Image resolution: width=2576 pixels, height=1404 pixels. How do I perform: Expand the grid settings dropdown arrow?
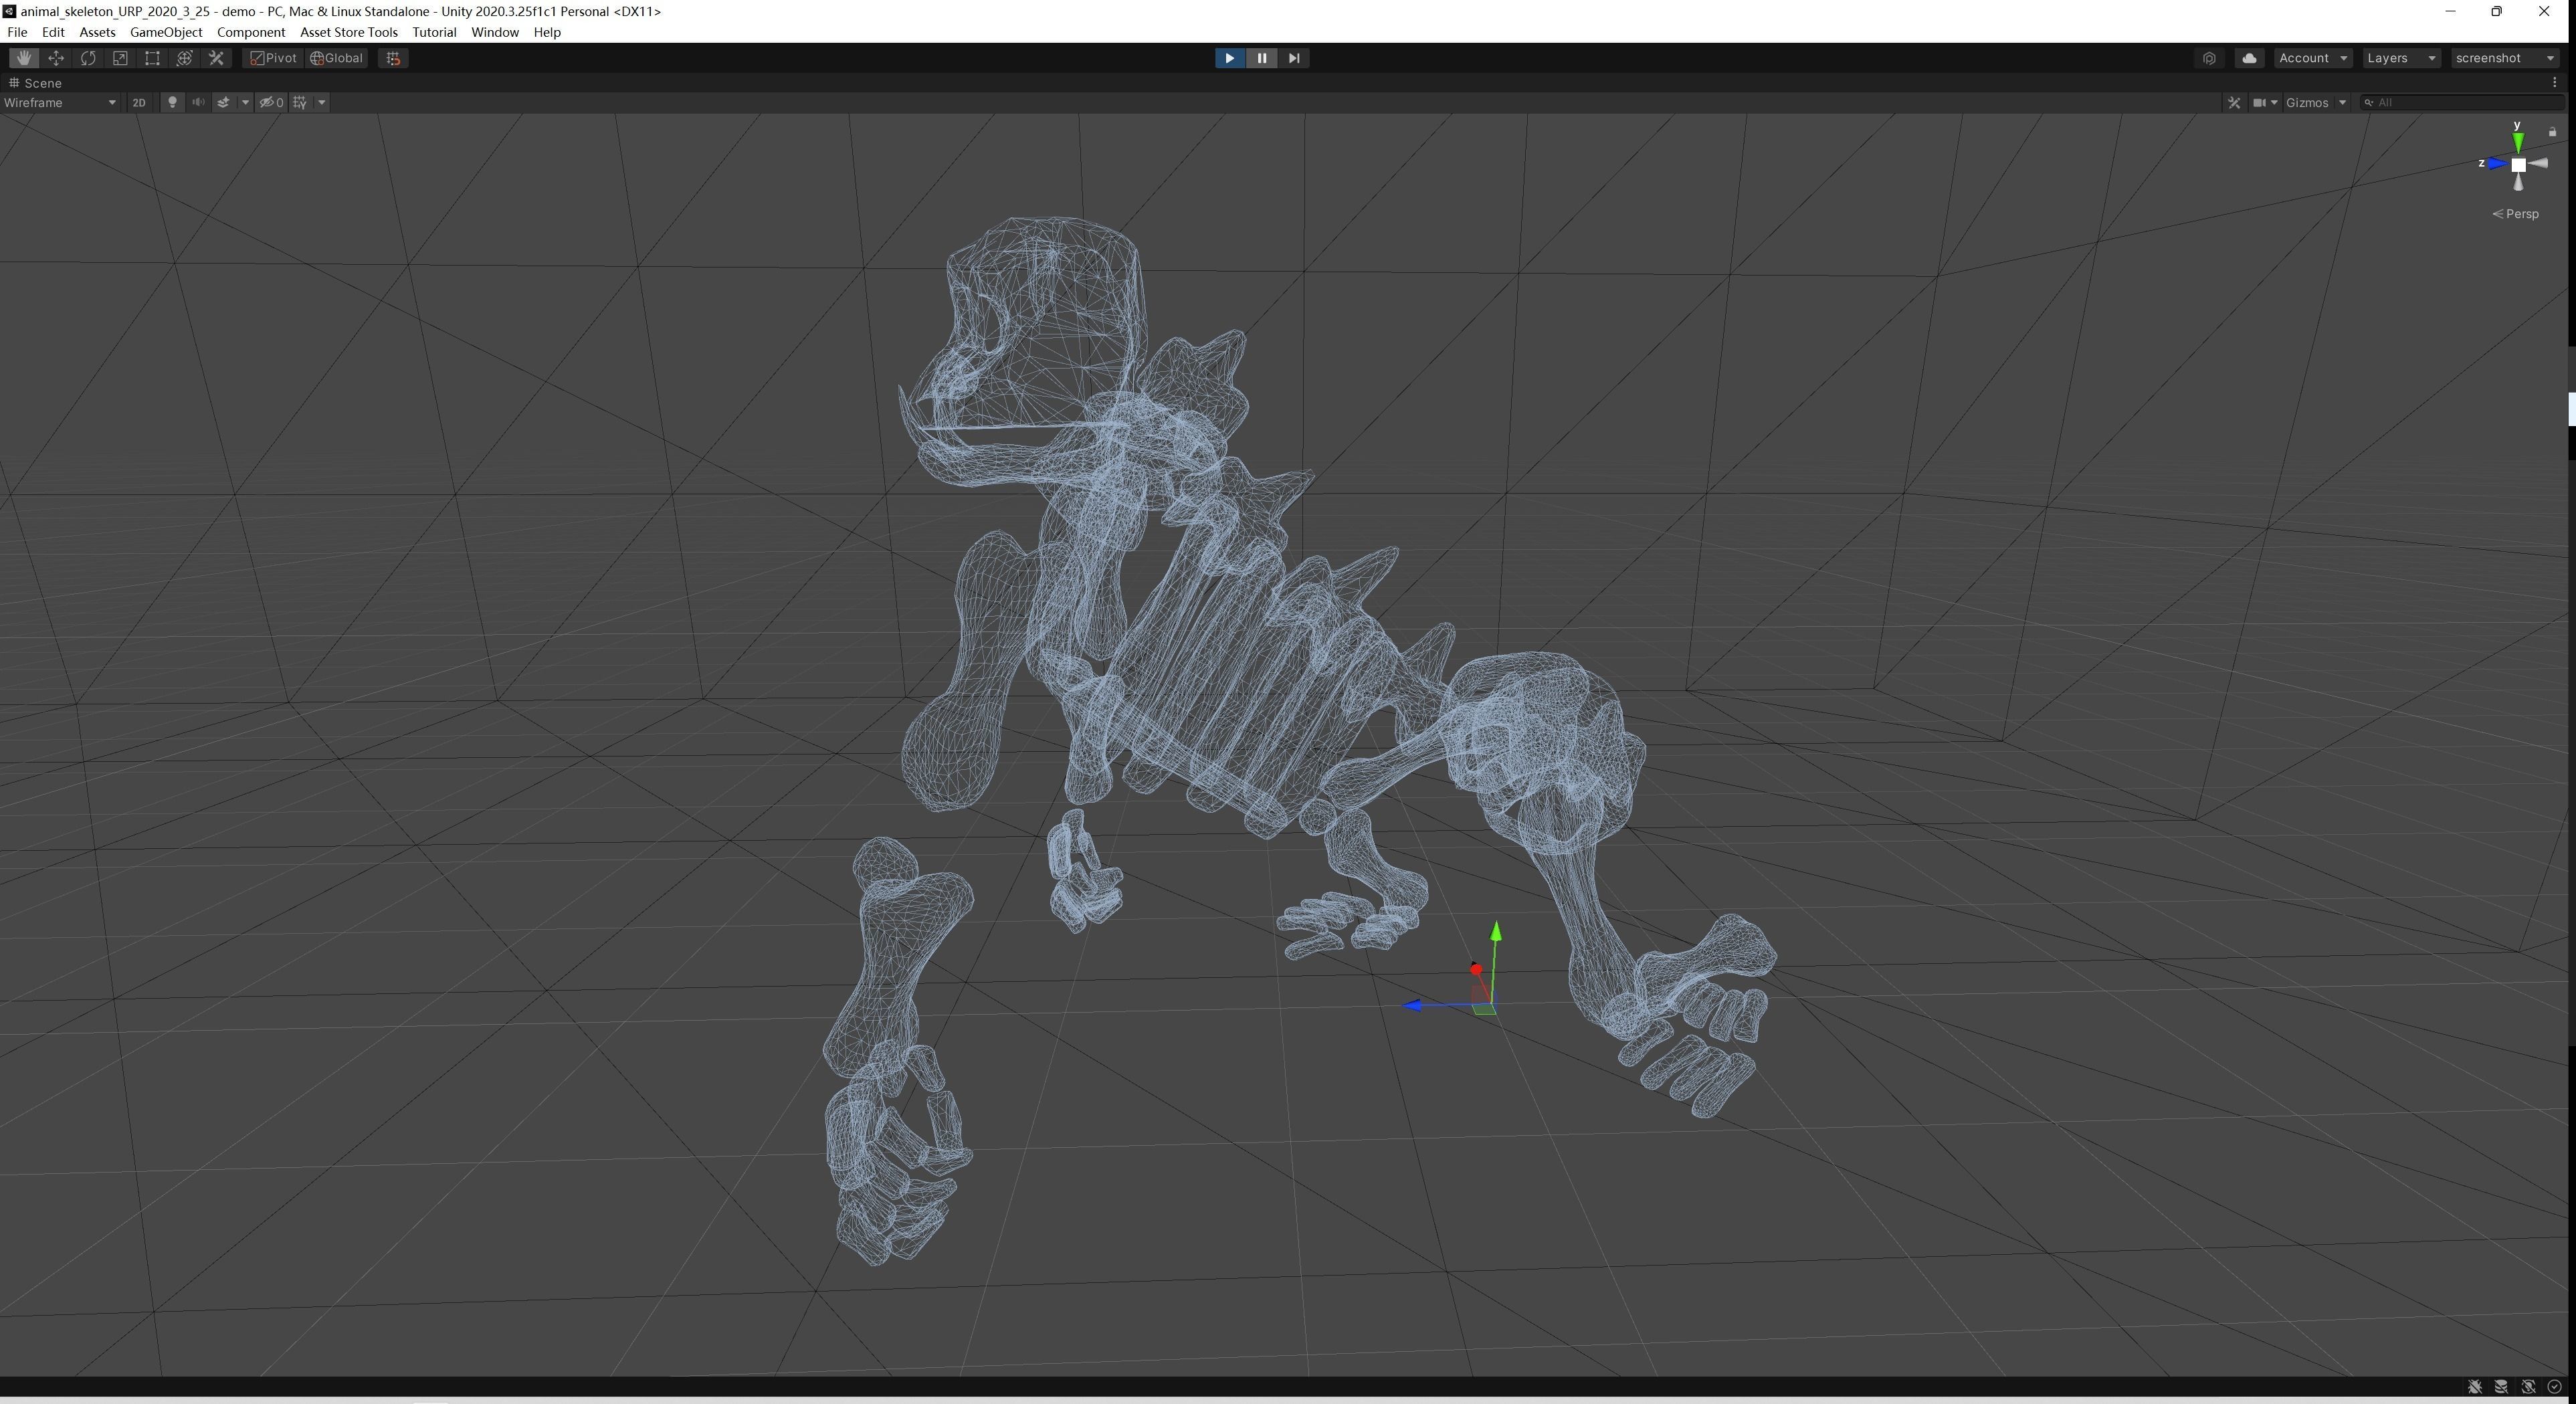322,102
